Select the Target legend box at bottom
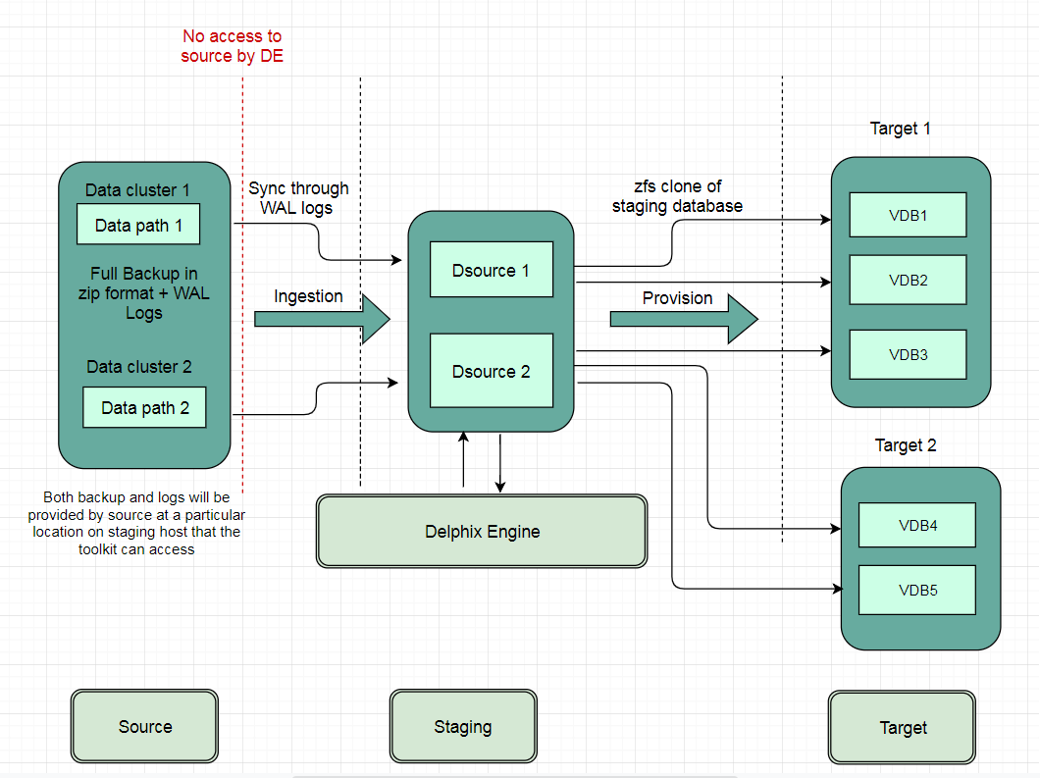 pyautogui.click(x=902, y=728)
